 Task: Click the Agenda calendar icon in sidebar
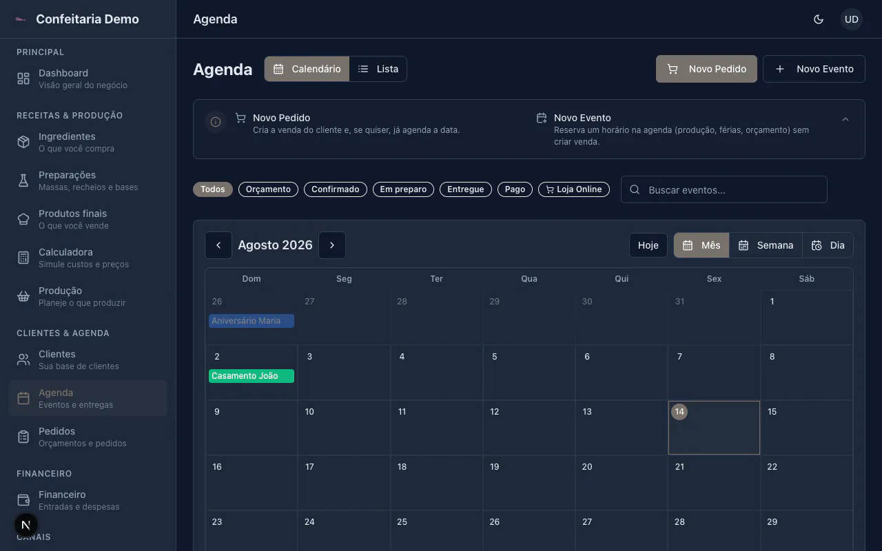pos(23,398)
